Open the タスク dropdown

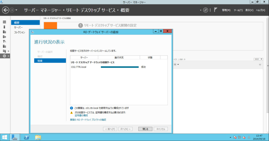258,59
